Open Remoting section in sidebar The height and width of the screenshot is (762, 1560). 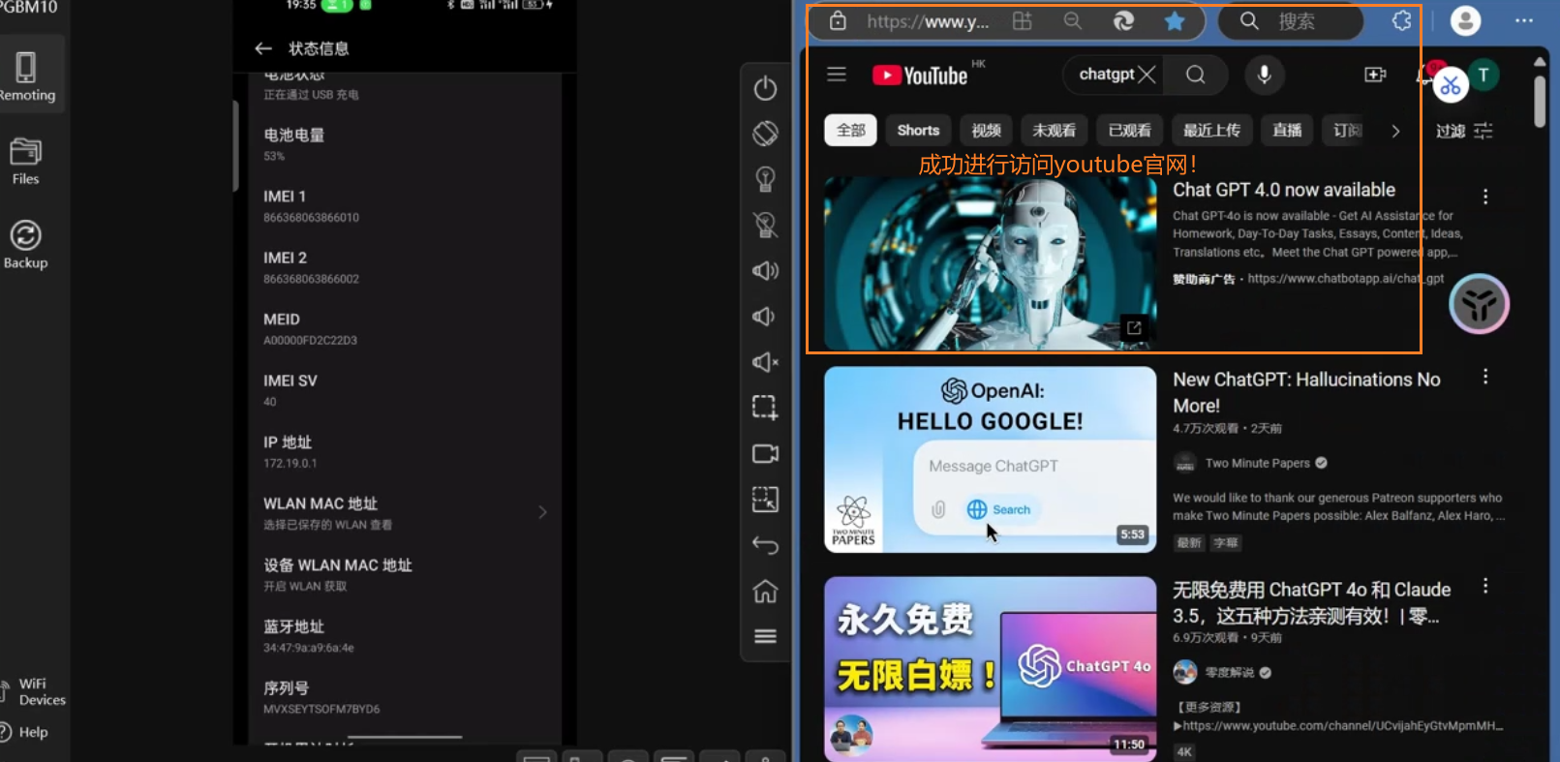(27, 76)
